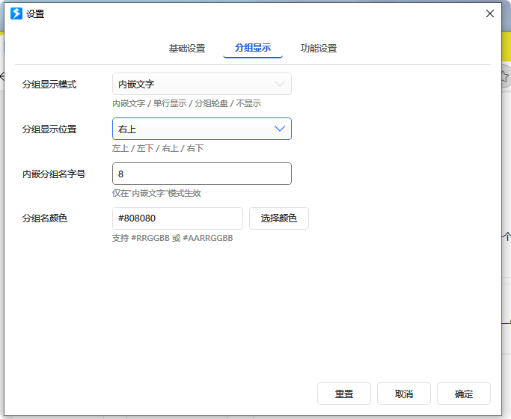The width and height of the screenshot is (511, 419).
Task: Expand the 分组显示模式 chevron arrow
Action: click(x=280, y=85)
